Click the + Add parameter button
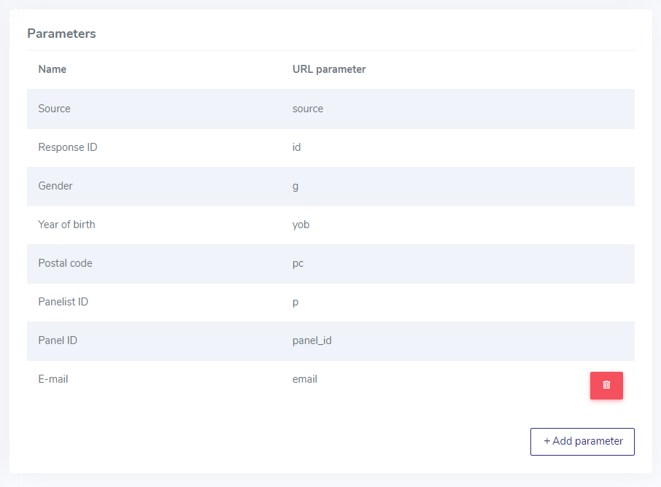This screenshot has width=661, height=487. pyautogui.click(x=582, y=442)
